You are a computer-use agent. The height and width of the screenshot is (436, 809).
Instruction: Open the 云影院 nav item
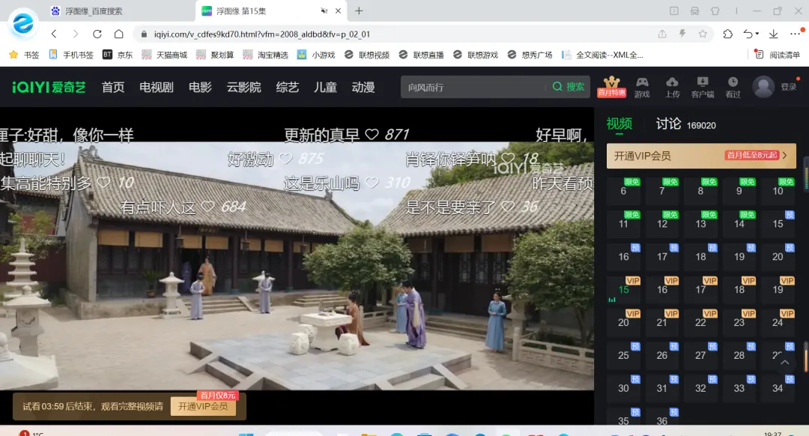(x=244, y=87)
